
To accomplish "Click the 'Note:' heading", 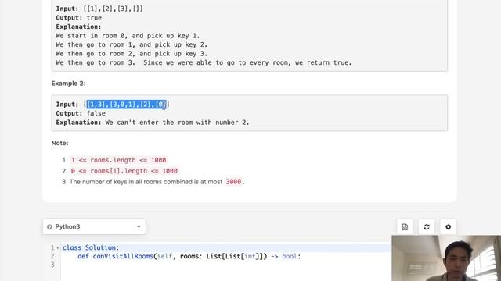I will (59, 143).
